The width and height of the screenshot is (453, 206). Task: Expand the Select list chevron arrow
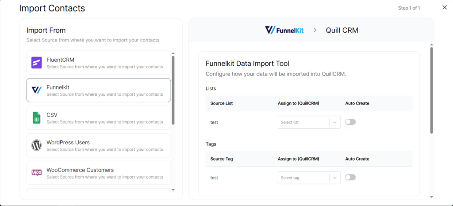tap(335, 122)
